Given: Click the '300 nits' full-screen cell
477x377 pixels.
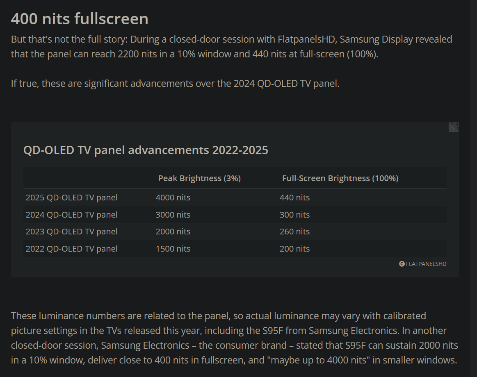Looking at the screenshot, I should 294,215.
